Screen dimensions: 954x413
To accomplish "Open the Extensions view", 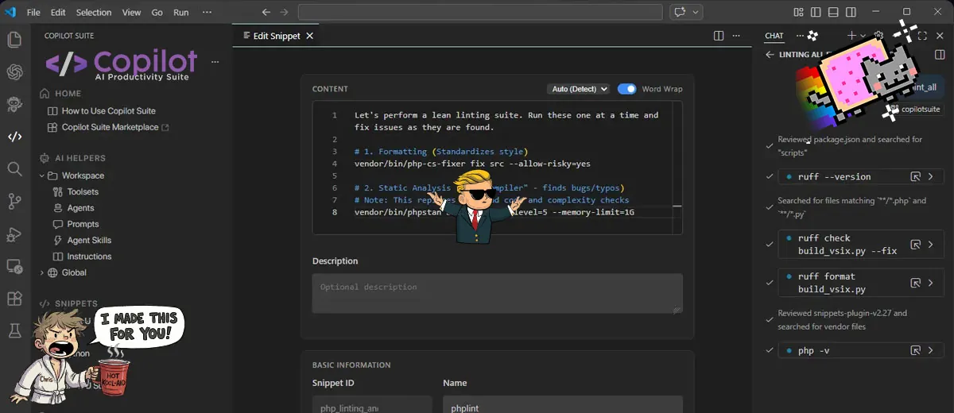I will point(14,299).
